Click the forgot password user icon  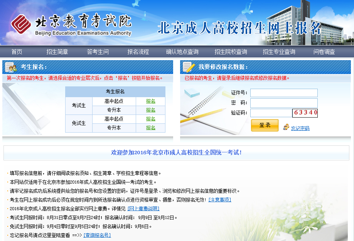pyautogui.click(x=286, y=127)
